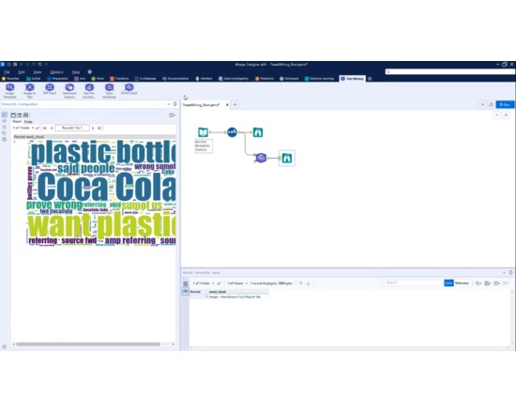Pin the Configuration window

click(175, 104)
